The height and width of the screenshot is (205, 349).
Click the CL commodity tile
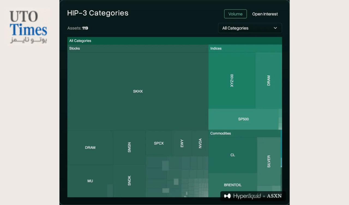pos(233,155)
